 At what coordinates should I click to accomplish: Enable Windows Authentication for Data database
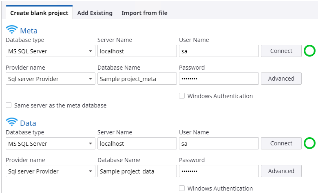point(182,188)
